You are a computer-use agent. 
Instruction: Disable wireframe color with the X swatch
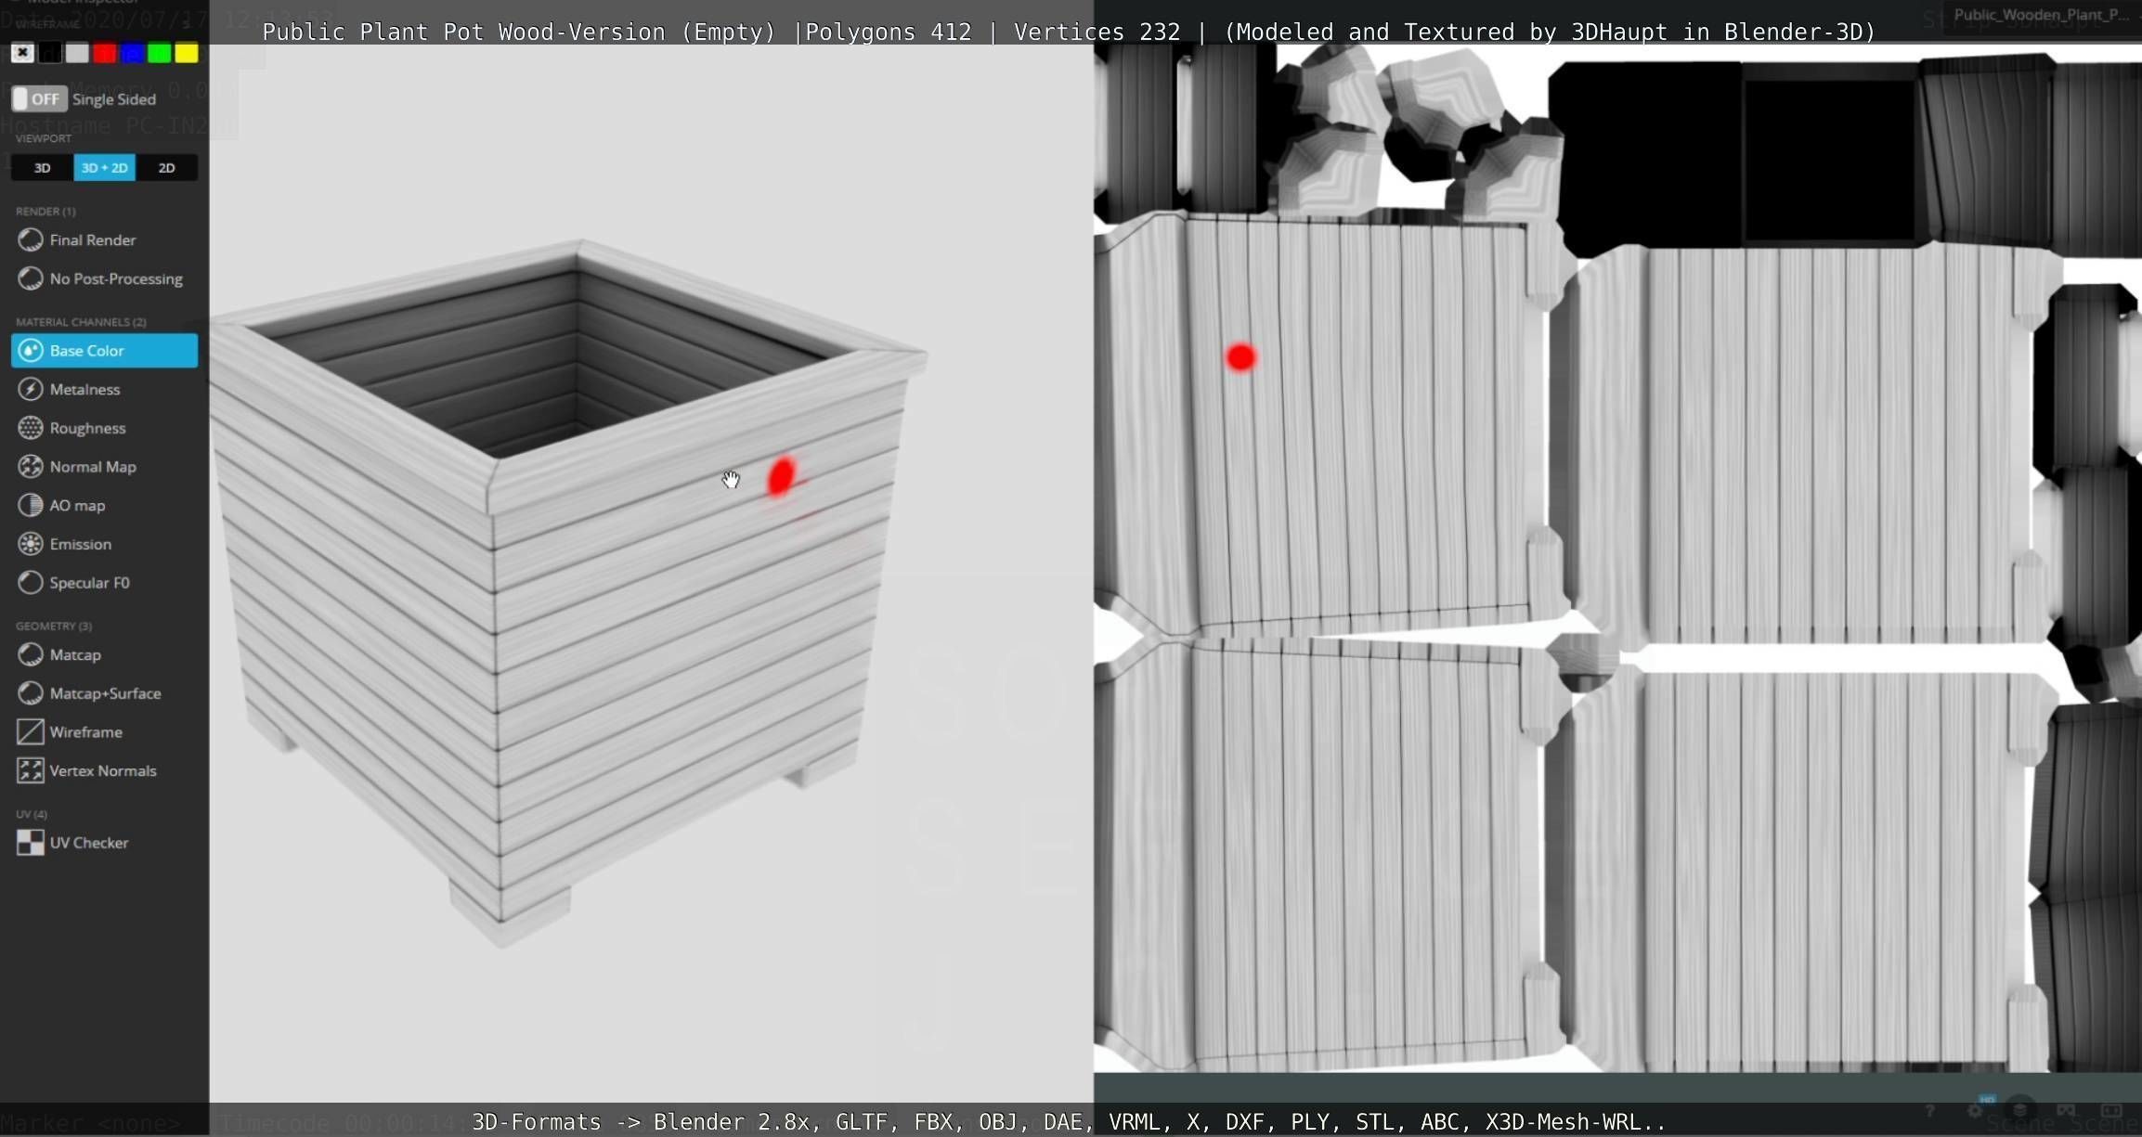(x=22, y=53)
